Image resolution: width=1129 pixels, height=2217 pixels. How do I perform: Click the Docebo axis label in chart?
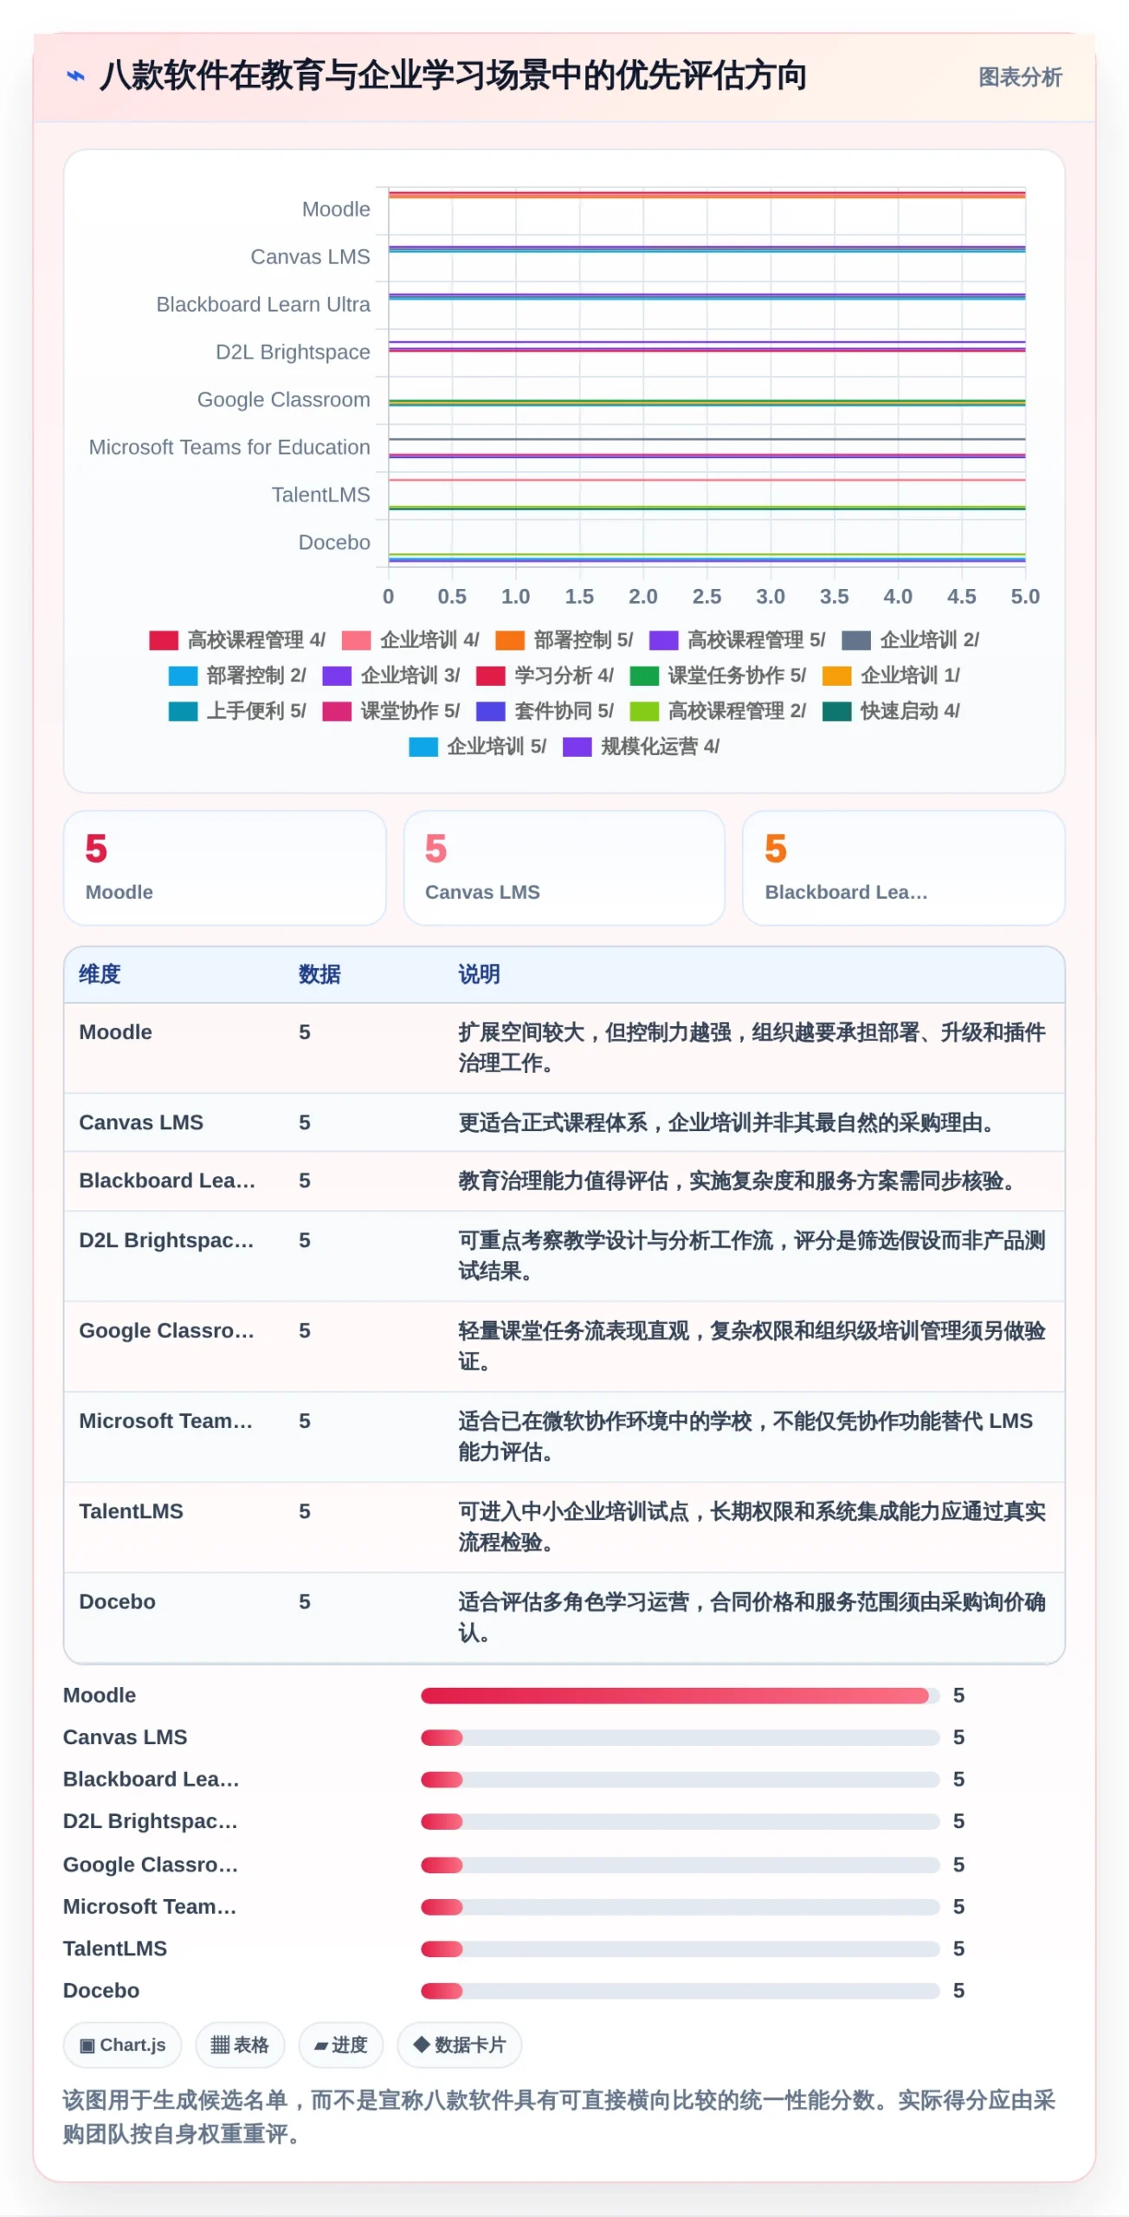334,542
